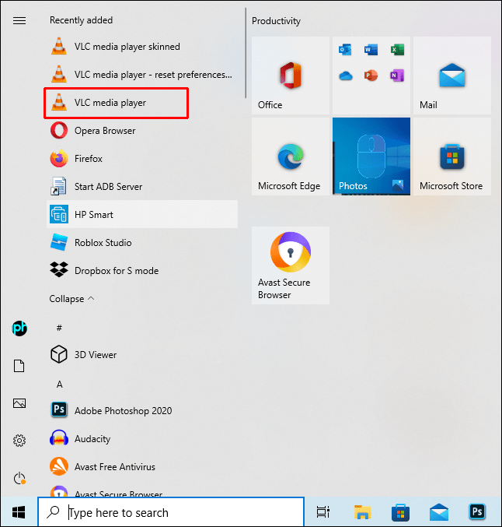Open VLC media player skinned
502x527 pixels.
[x=142, y=47]
